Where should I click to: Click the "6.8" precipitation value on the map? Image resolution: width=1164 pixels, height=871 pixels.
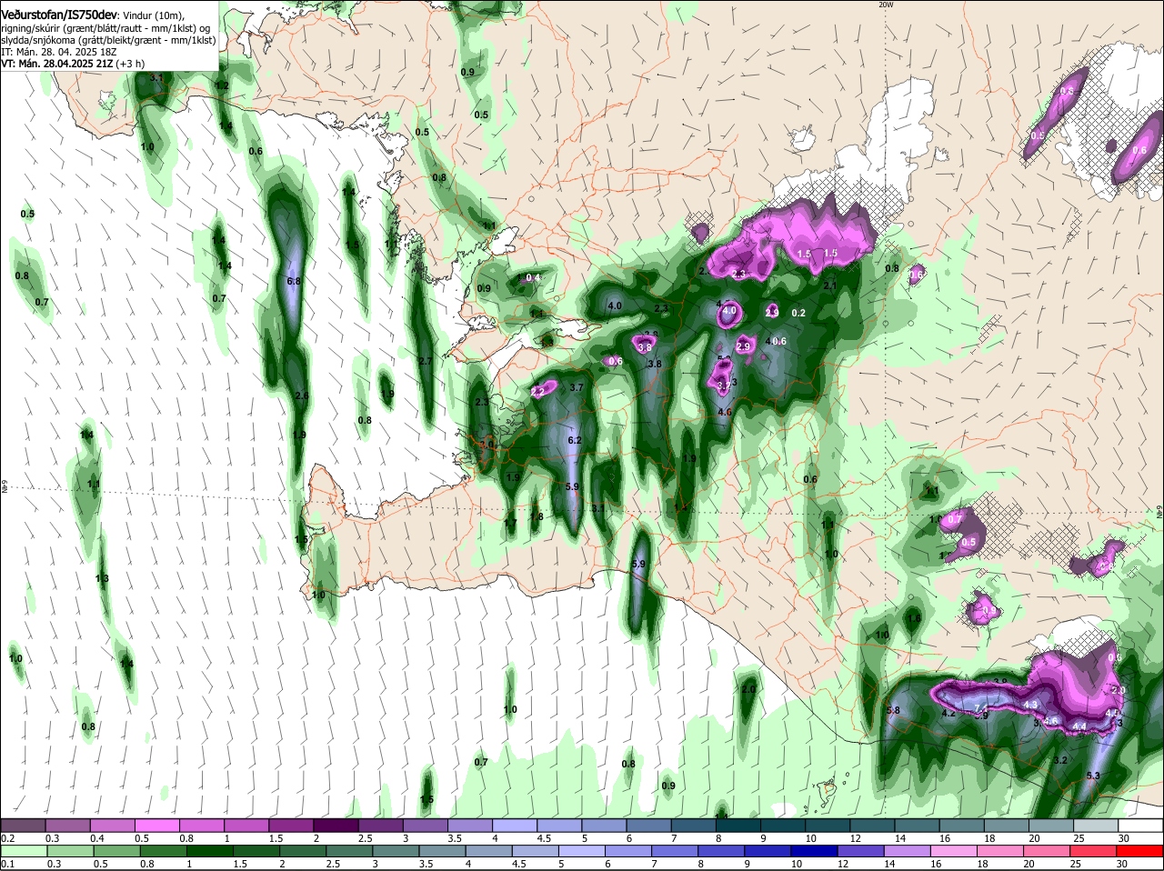[x=293, y=282]
